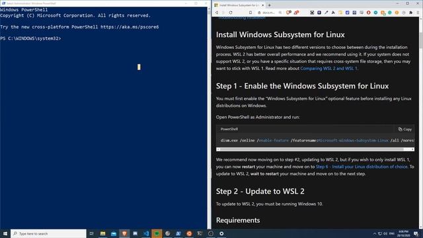Copy the PowerShell dism command

[x=405, y=130]
